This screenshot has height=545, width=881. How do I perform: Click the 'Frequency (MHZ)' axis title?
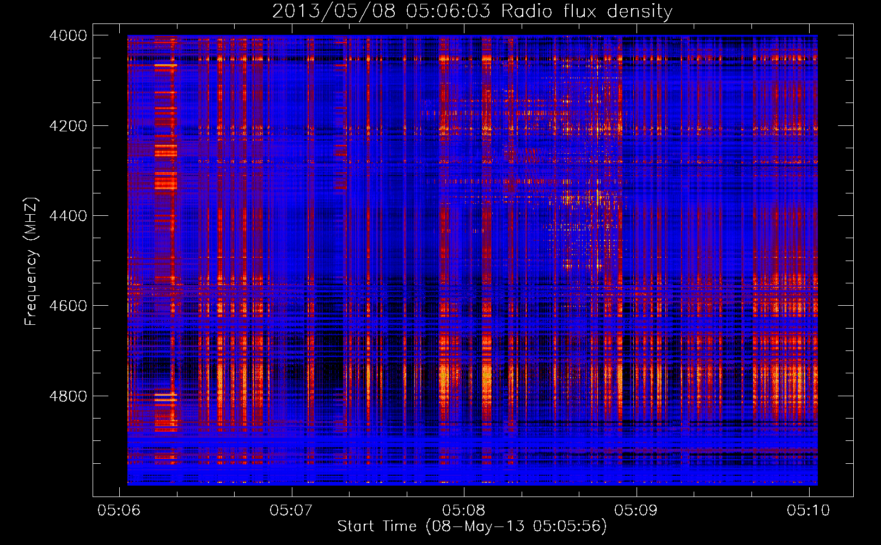31,262
